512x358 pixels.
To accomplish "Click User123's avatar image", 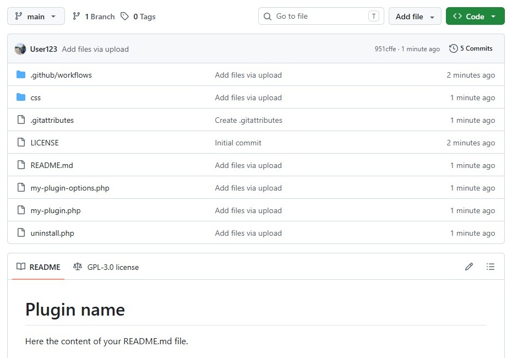I will (x=20, y=49).
